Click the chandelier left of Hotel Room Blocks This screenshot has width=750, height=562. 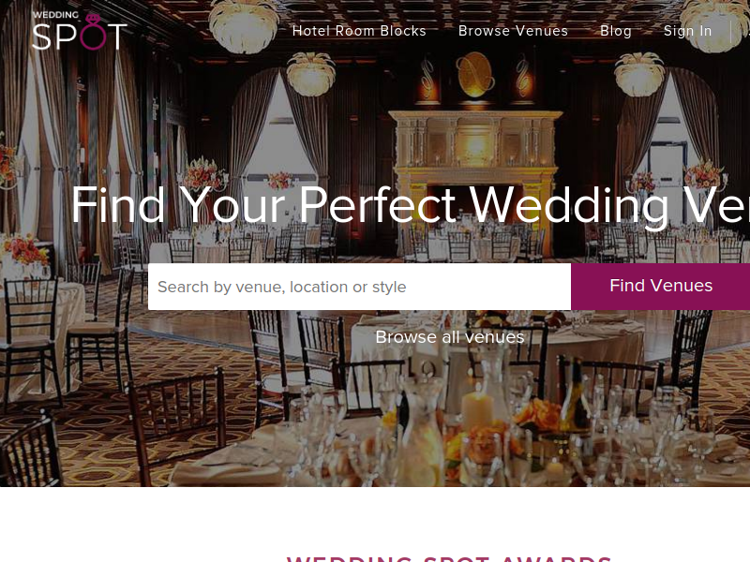click(x=244, y=27)
